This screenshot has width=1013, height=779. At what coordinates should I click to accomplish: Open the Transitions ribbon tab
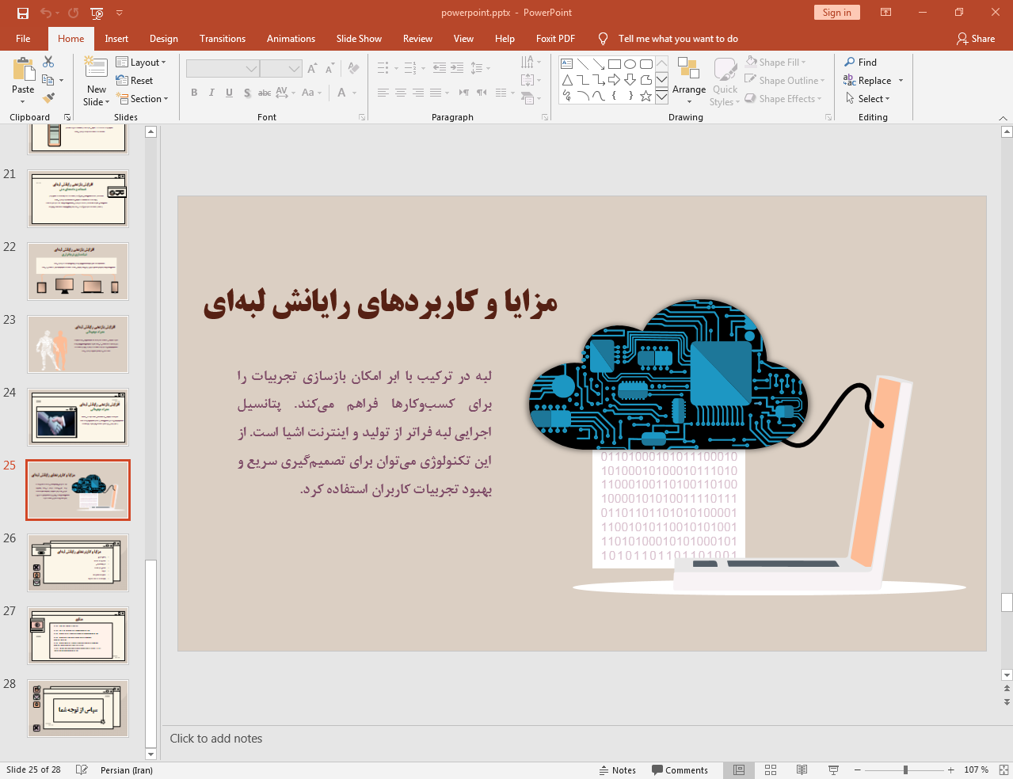pyautogui.click(x=222, y=39)
